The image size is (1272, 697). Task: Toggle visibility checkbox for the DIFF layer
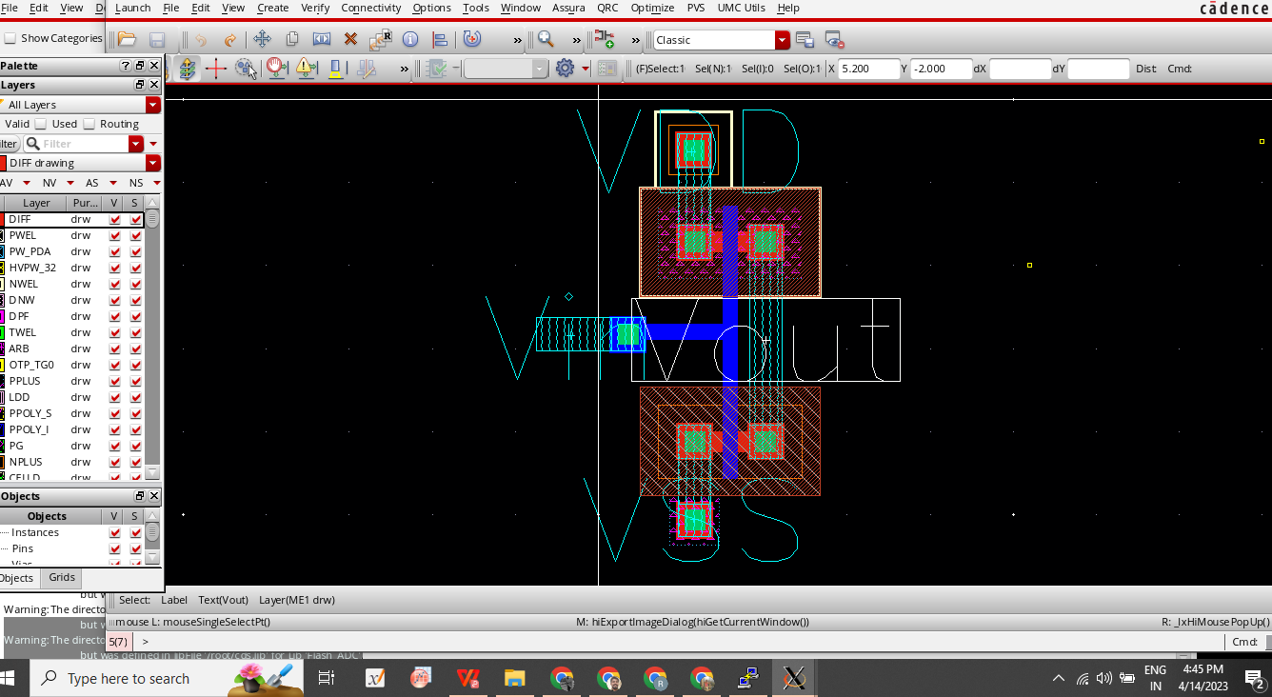(x=113, y=219)
